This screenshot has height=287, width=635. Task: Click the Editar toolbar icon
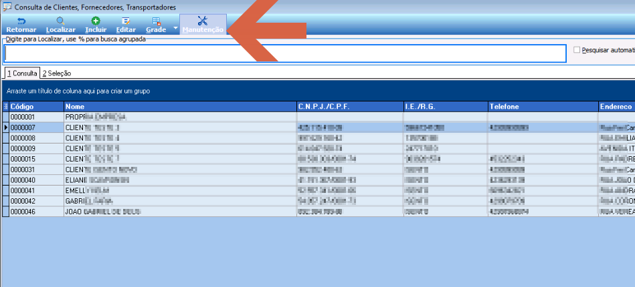click(x=126, y=21)
